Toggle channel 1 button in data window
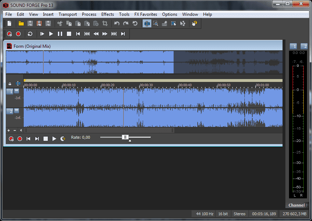312x221 pixels. click(x=10, y=91)
